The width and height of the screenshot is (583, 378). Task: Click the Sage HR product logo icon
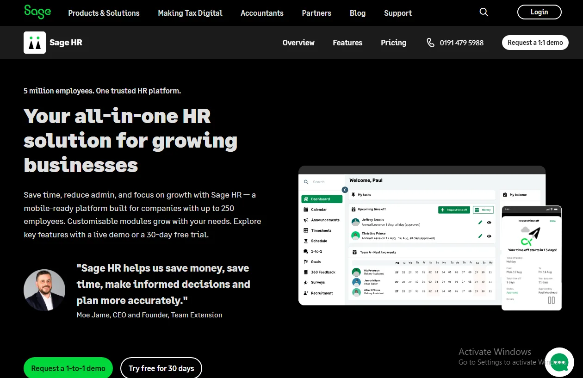point(35,43)
